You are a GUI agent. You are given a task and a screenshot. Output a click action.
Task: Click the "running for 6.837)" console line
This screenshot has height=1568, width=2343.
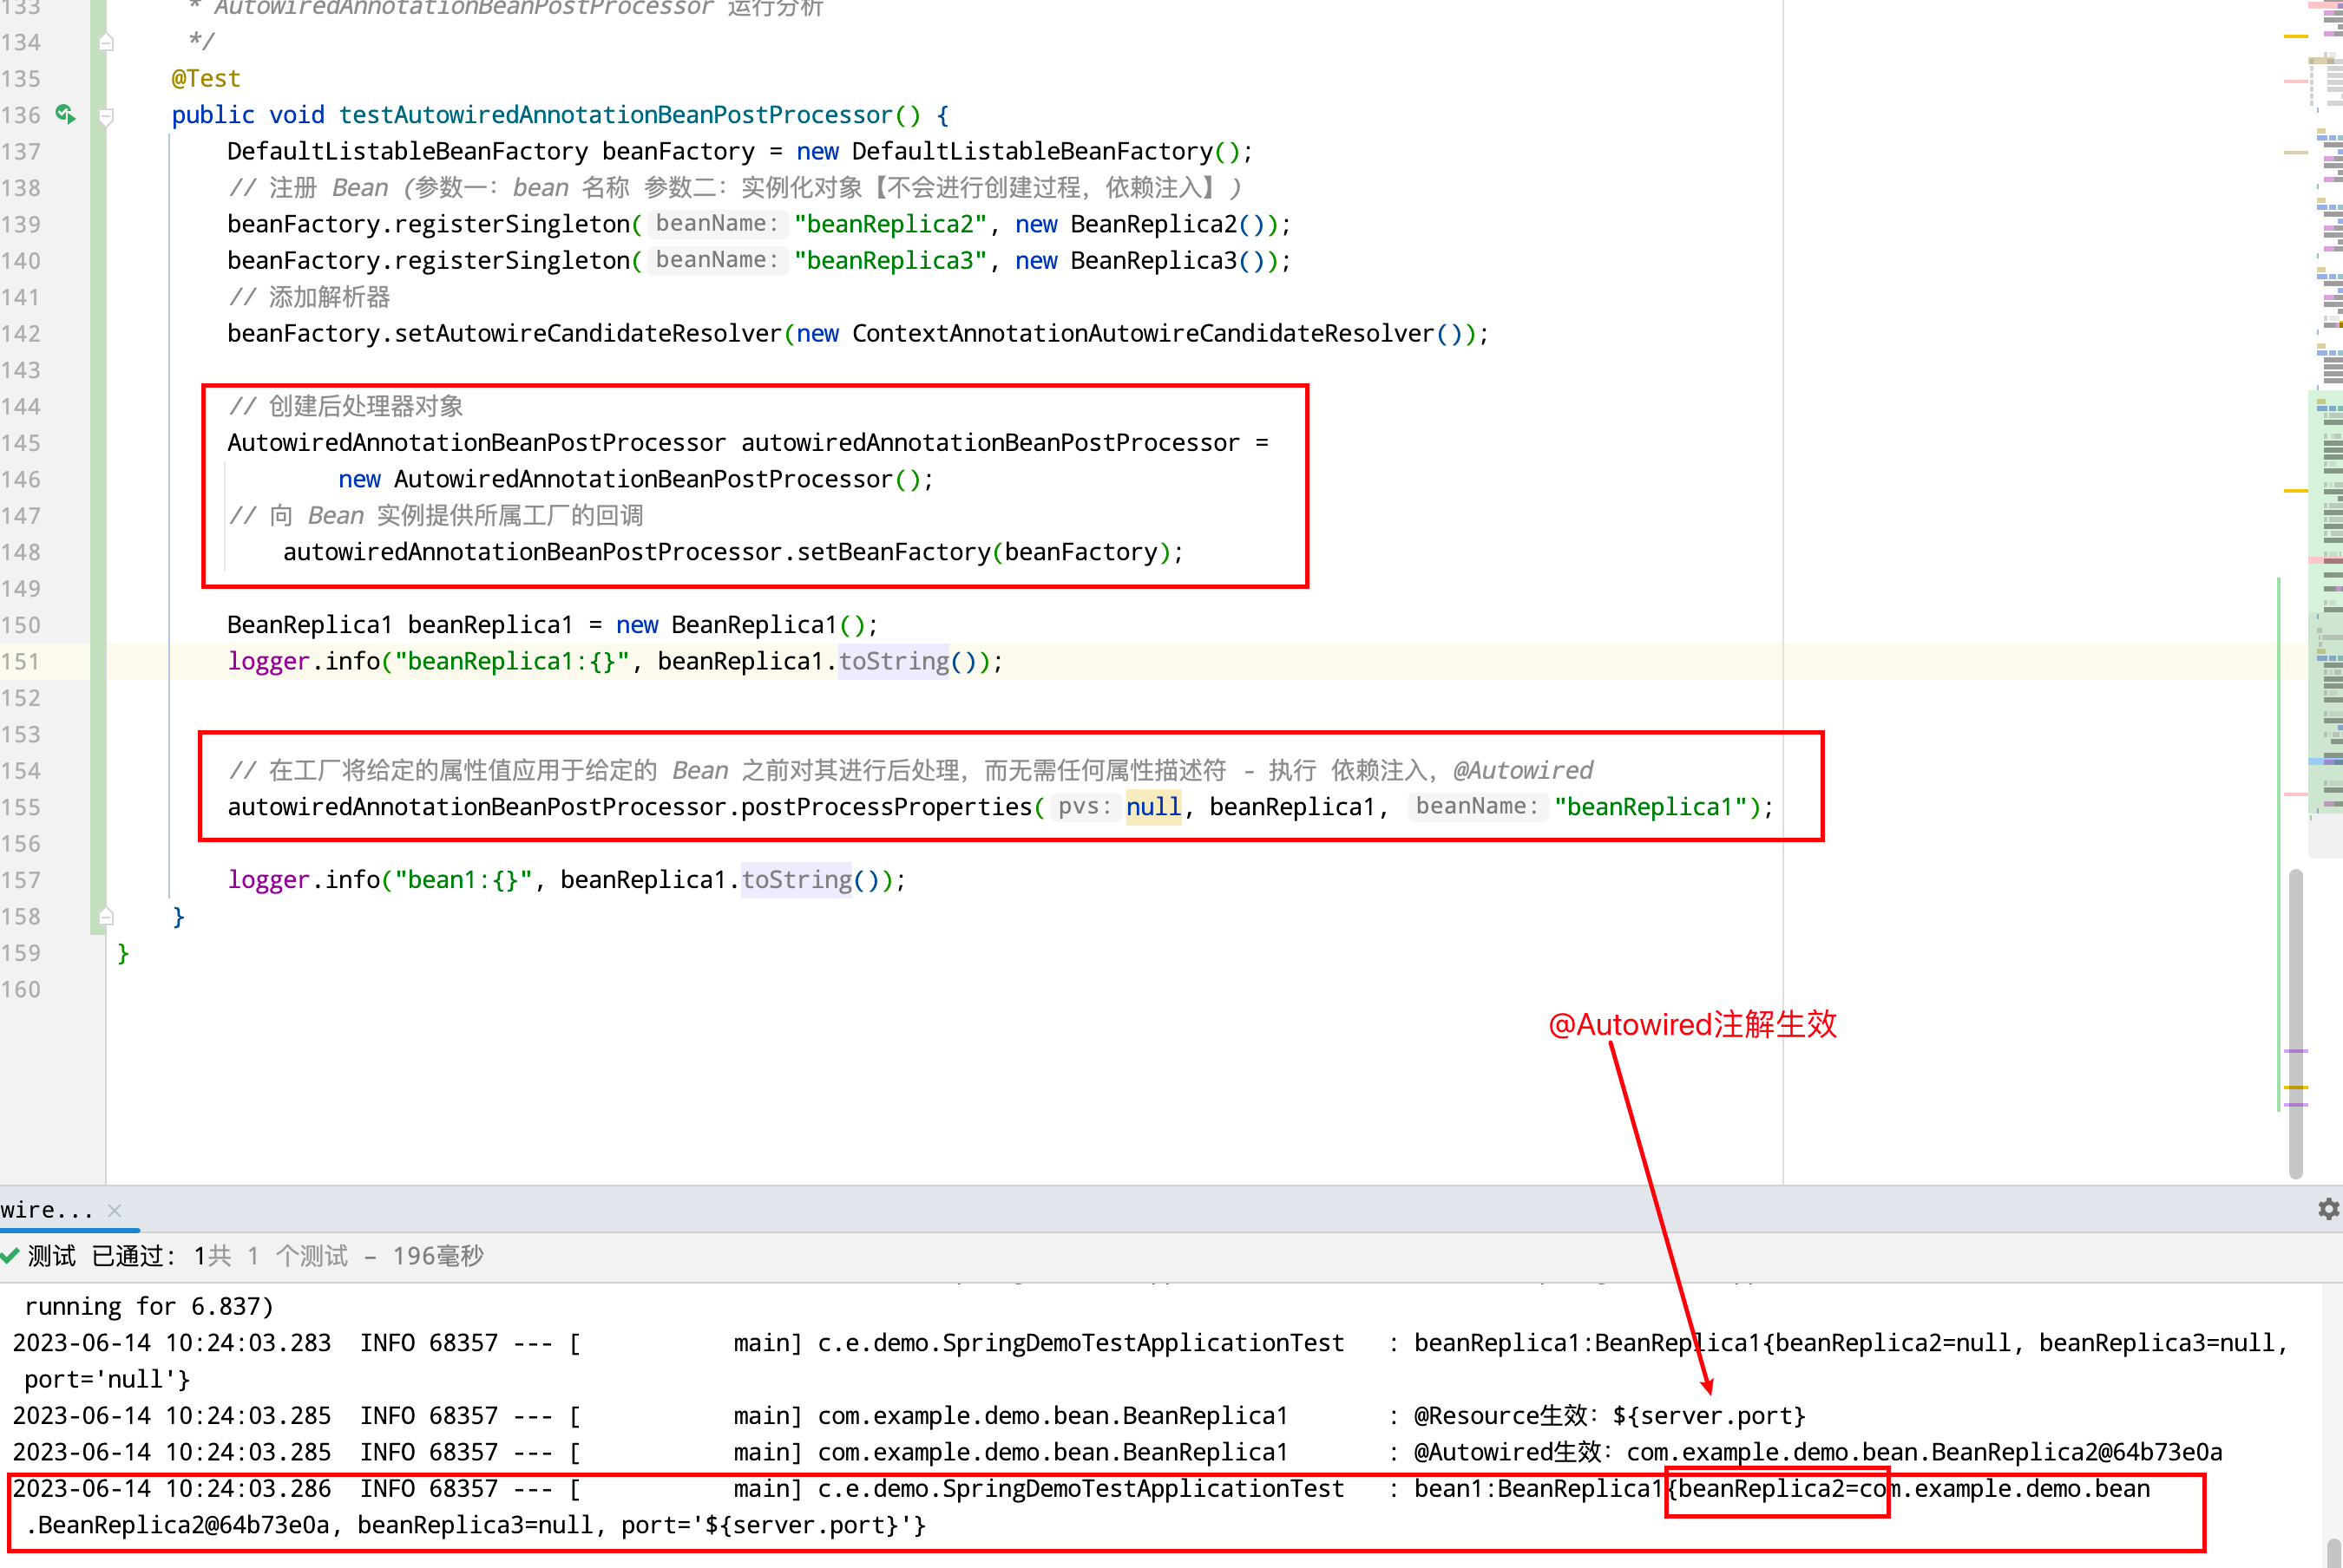[x=149, y=1307]
